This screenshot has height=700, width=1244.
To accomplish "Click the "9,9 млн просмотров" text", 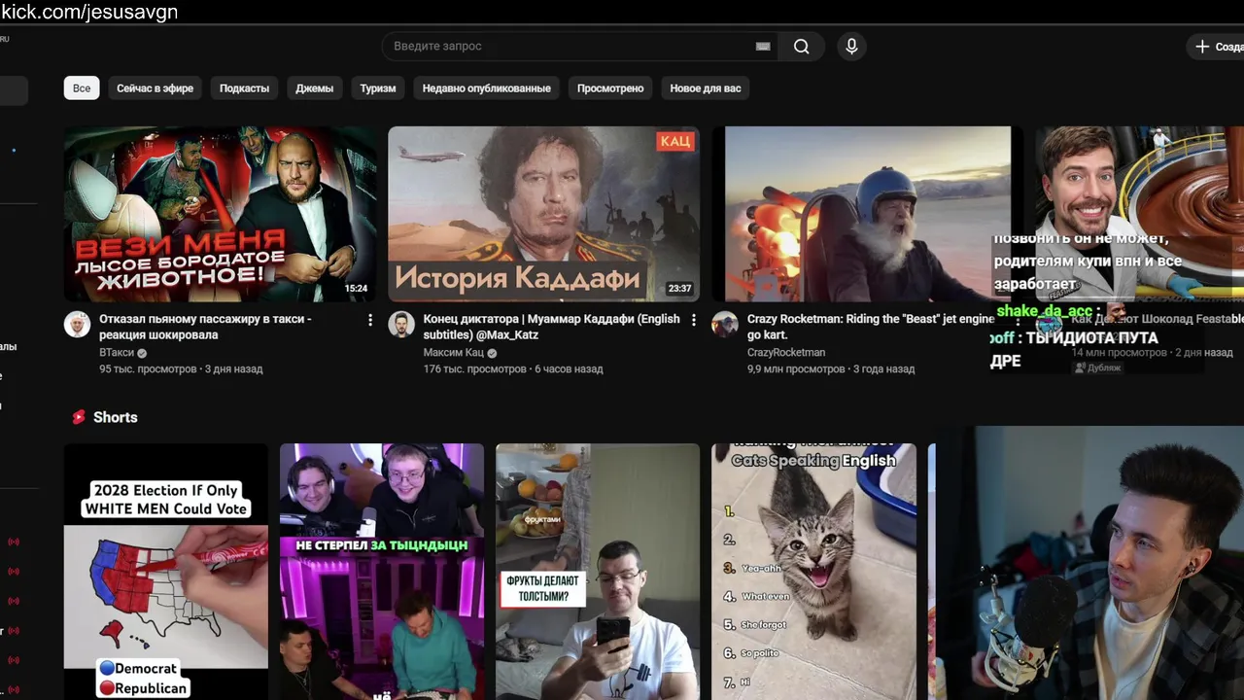I will click(x=796, y=369).
